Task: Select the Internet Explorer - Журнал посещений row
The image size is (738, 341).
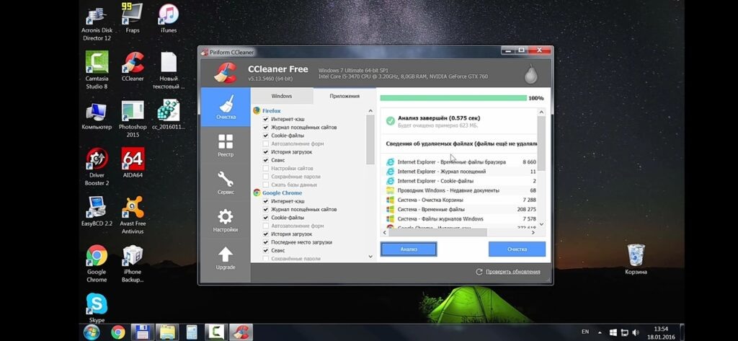Action: click(461, 172)
